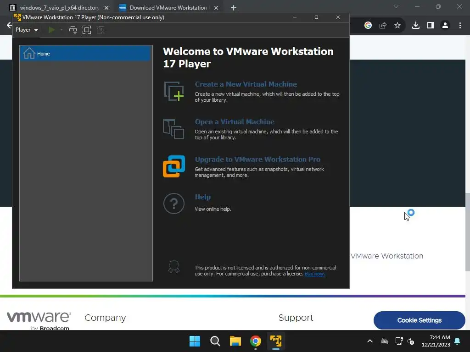Click Cookie Settings button on webpage
The height and width of the screenshot is (352, 470).
(x=420, y=320)
